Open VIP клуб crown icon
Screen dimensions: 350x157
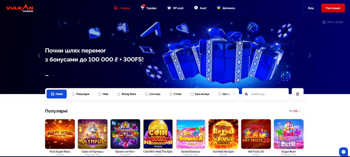click(x=175, y=8)
